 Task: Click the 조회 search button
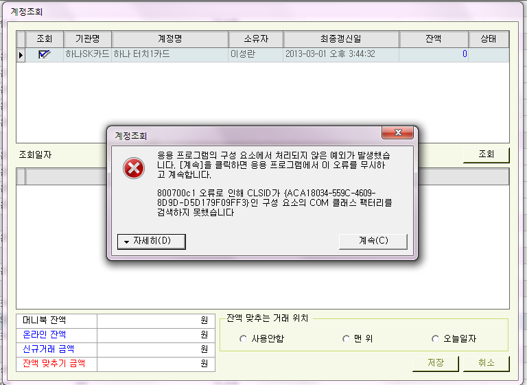(x=486, y=154)
